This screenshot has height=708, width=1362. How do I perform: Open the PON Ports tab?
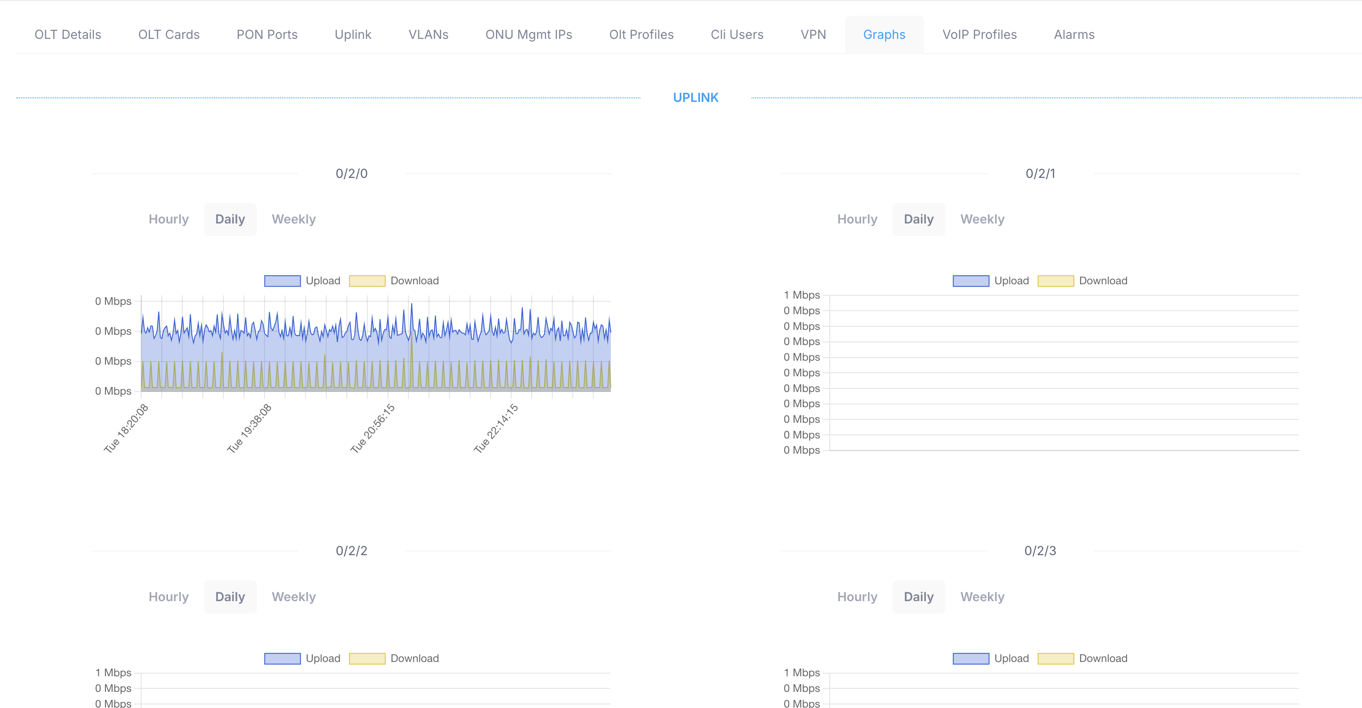267,35
